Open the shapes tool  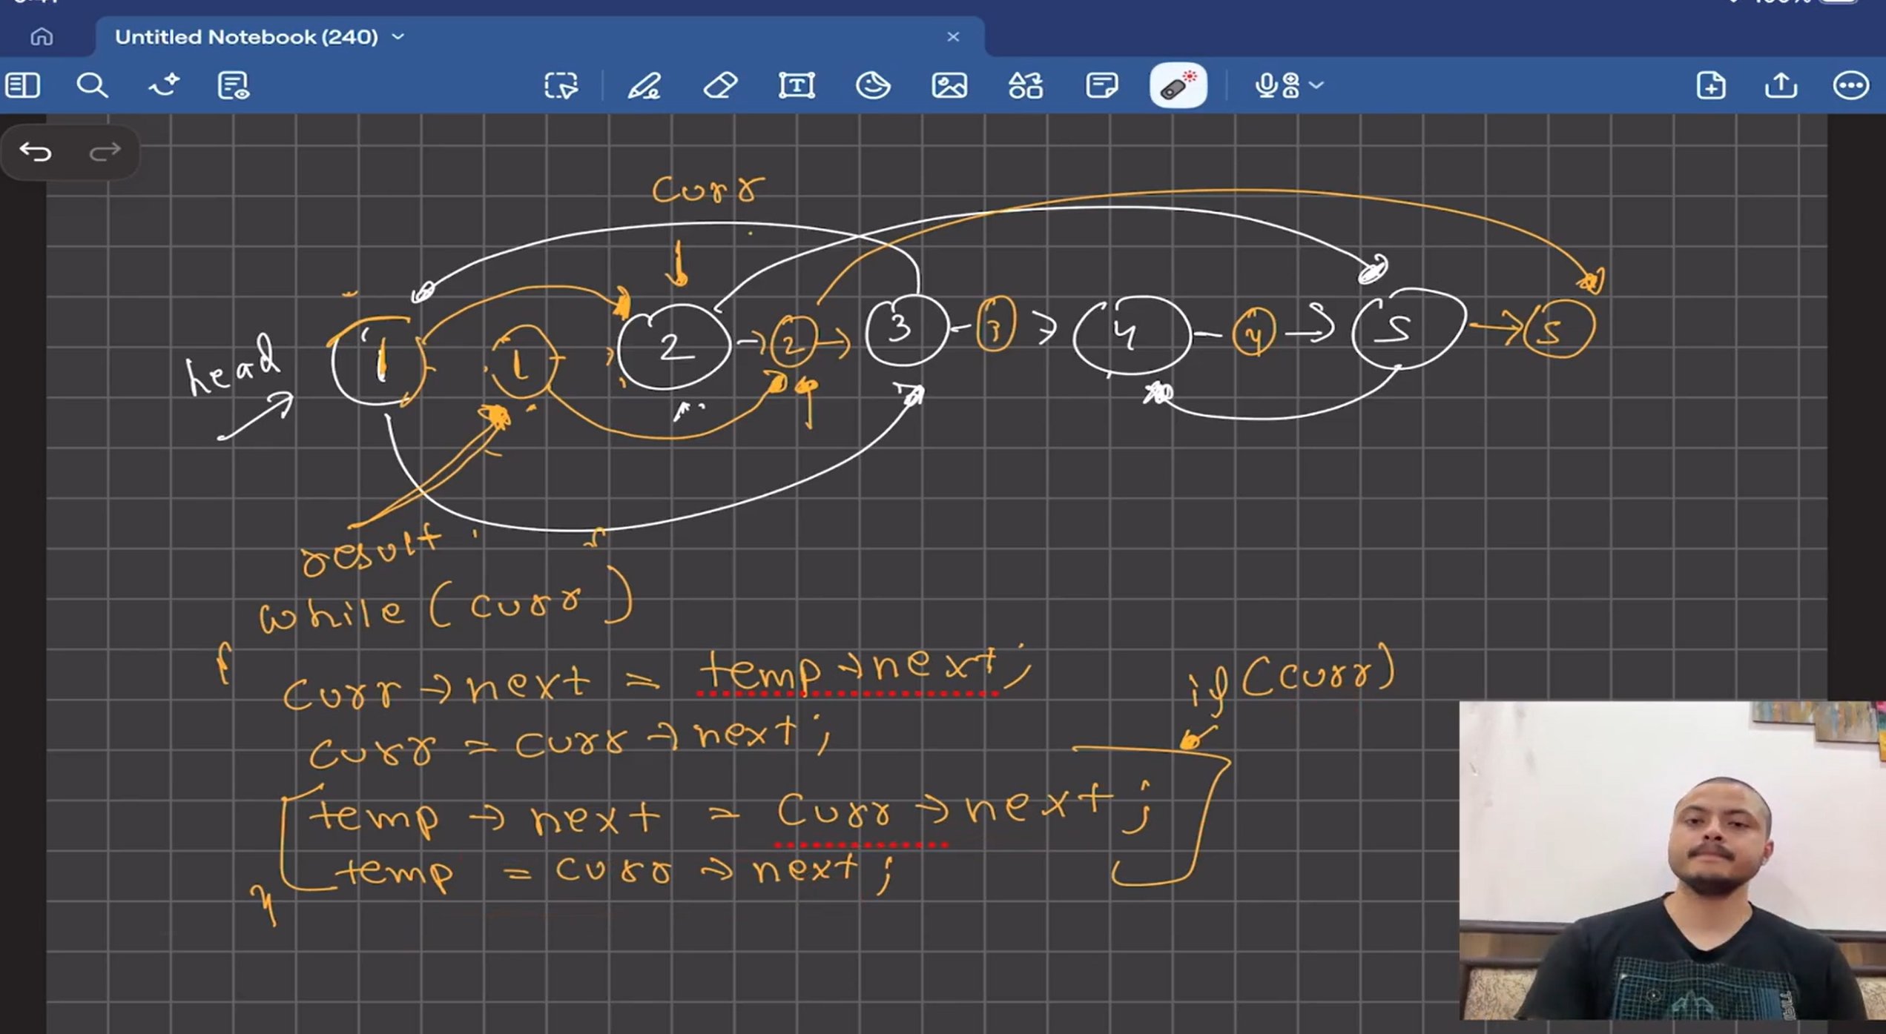tap(1026, 85)
